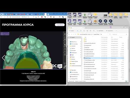130x98 pixels.
Task: Open Explorer's more options ellipsis
Action: tap(116, 31)
